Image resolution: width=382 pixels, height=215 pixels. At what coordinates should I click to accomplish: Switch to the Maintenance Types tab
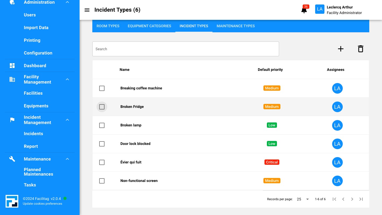pos(236,26)
